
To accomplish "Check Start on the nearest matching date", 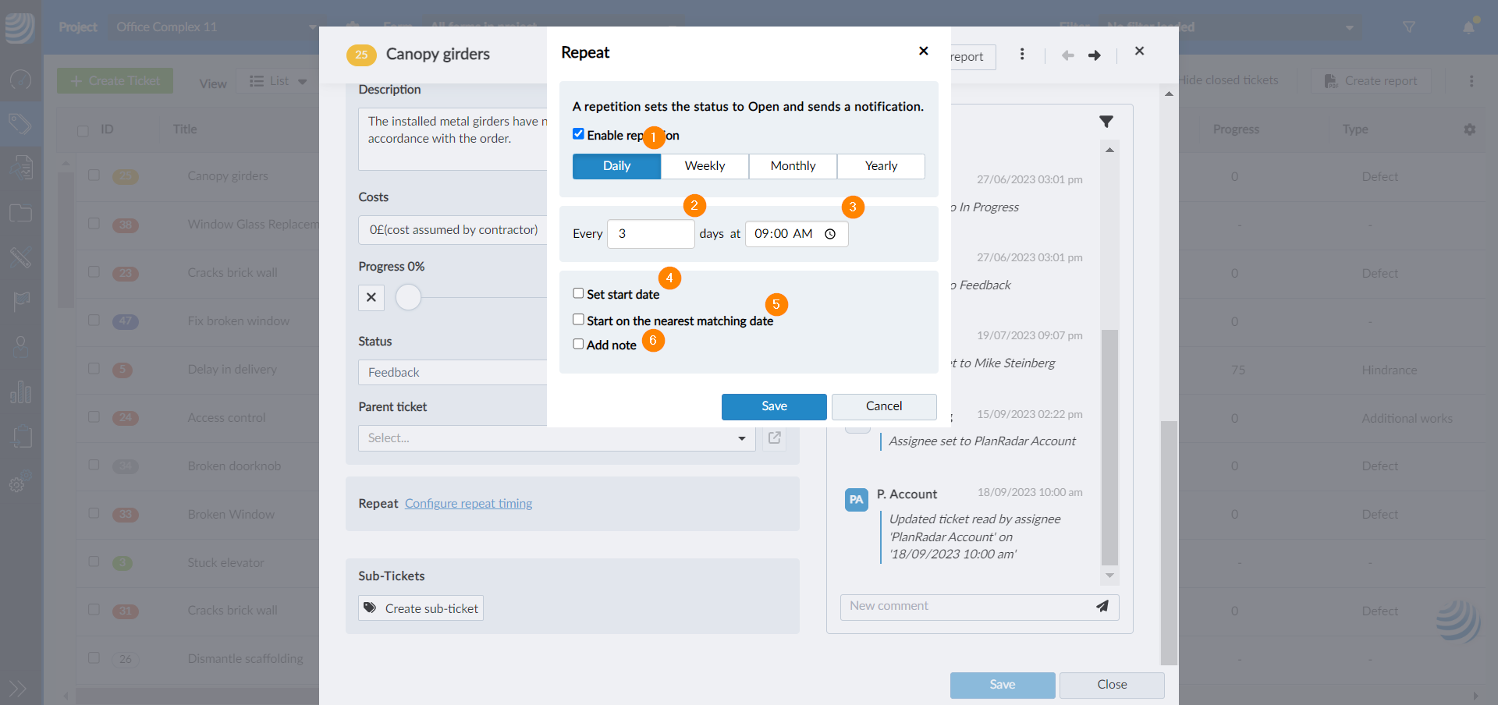I will (x=578, y=320).
